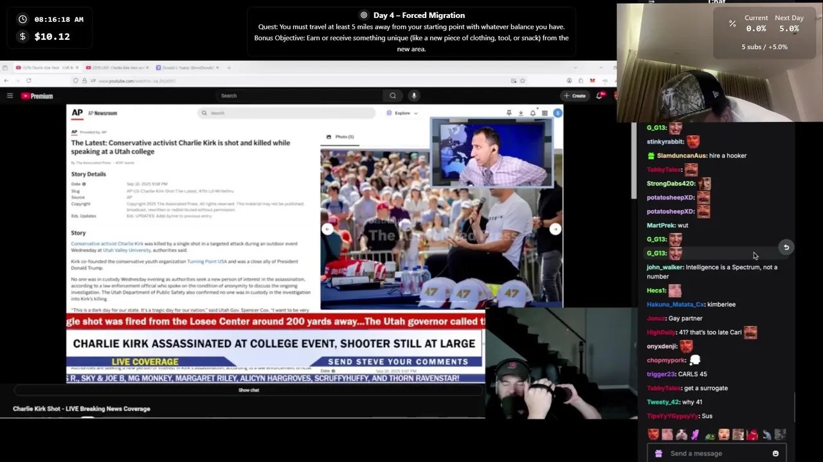823x462 pixels.
Task: Click username StrongDabs420 in chat
Action: (671, 184)
